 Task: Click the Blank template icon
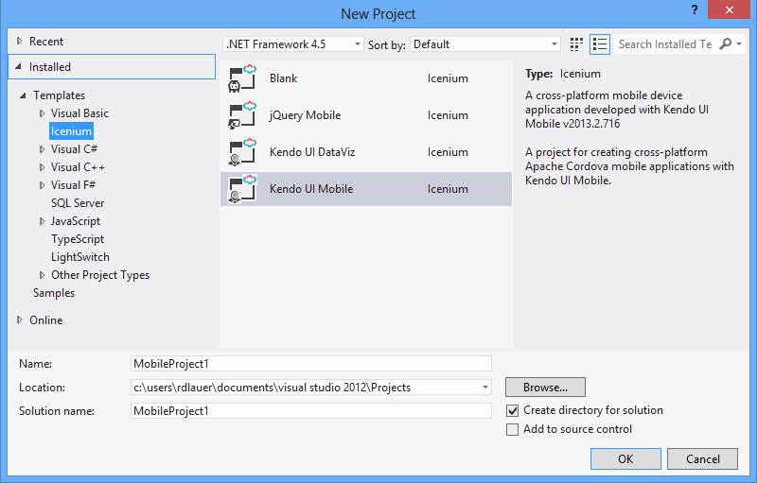(242, 78)
